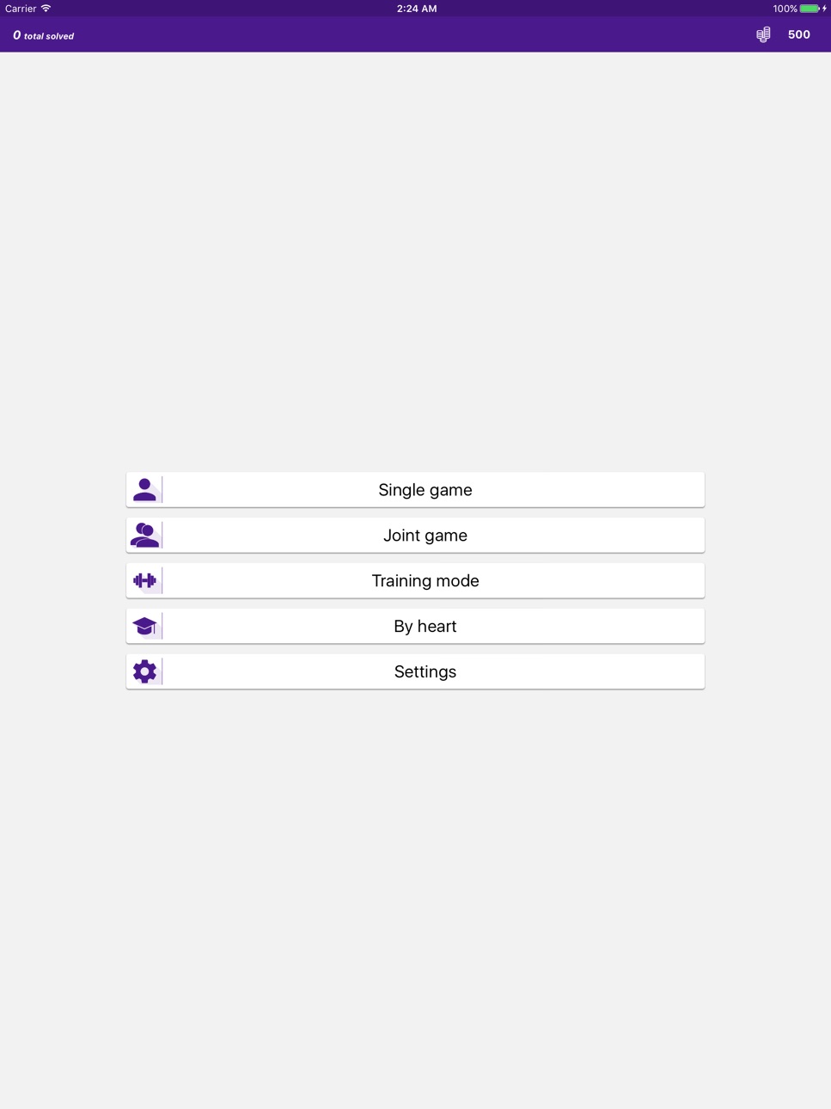Tap the 2:24 AM clock

coord(417,9)
